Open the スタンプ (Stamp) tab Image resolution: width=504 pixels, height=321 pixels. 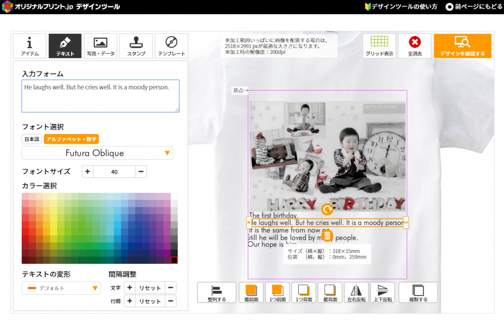(136, 46)
